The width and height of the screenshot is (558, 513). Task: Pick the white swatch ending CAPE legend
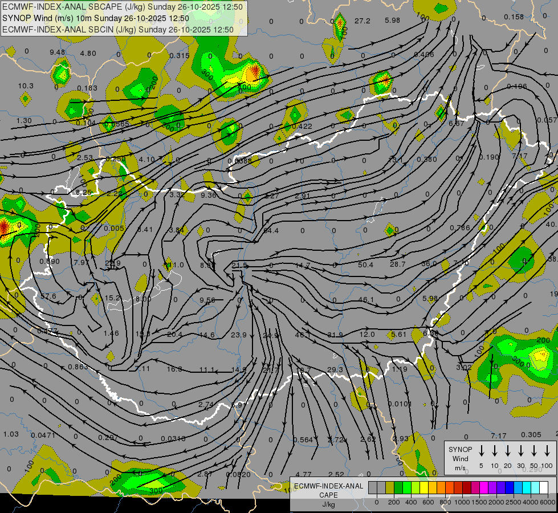click(x=544, y=488)
